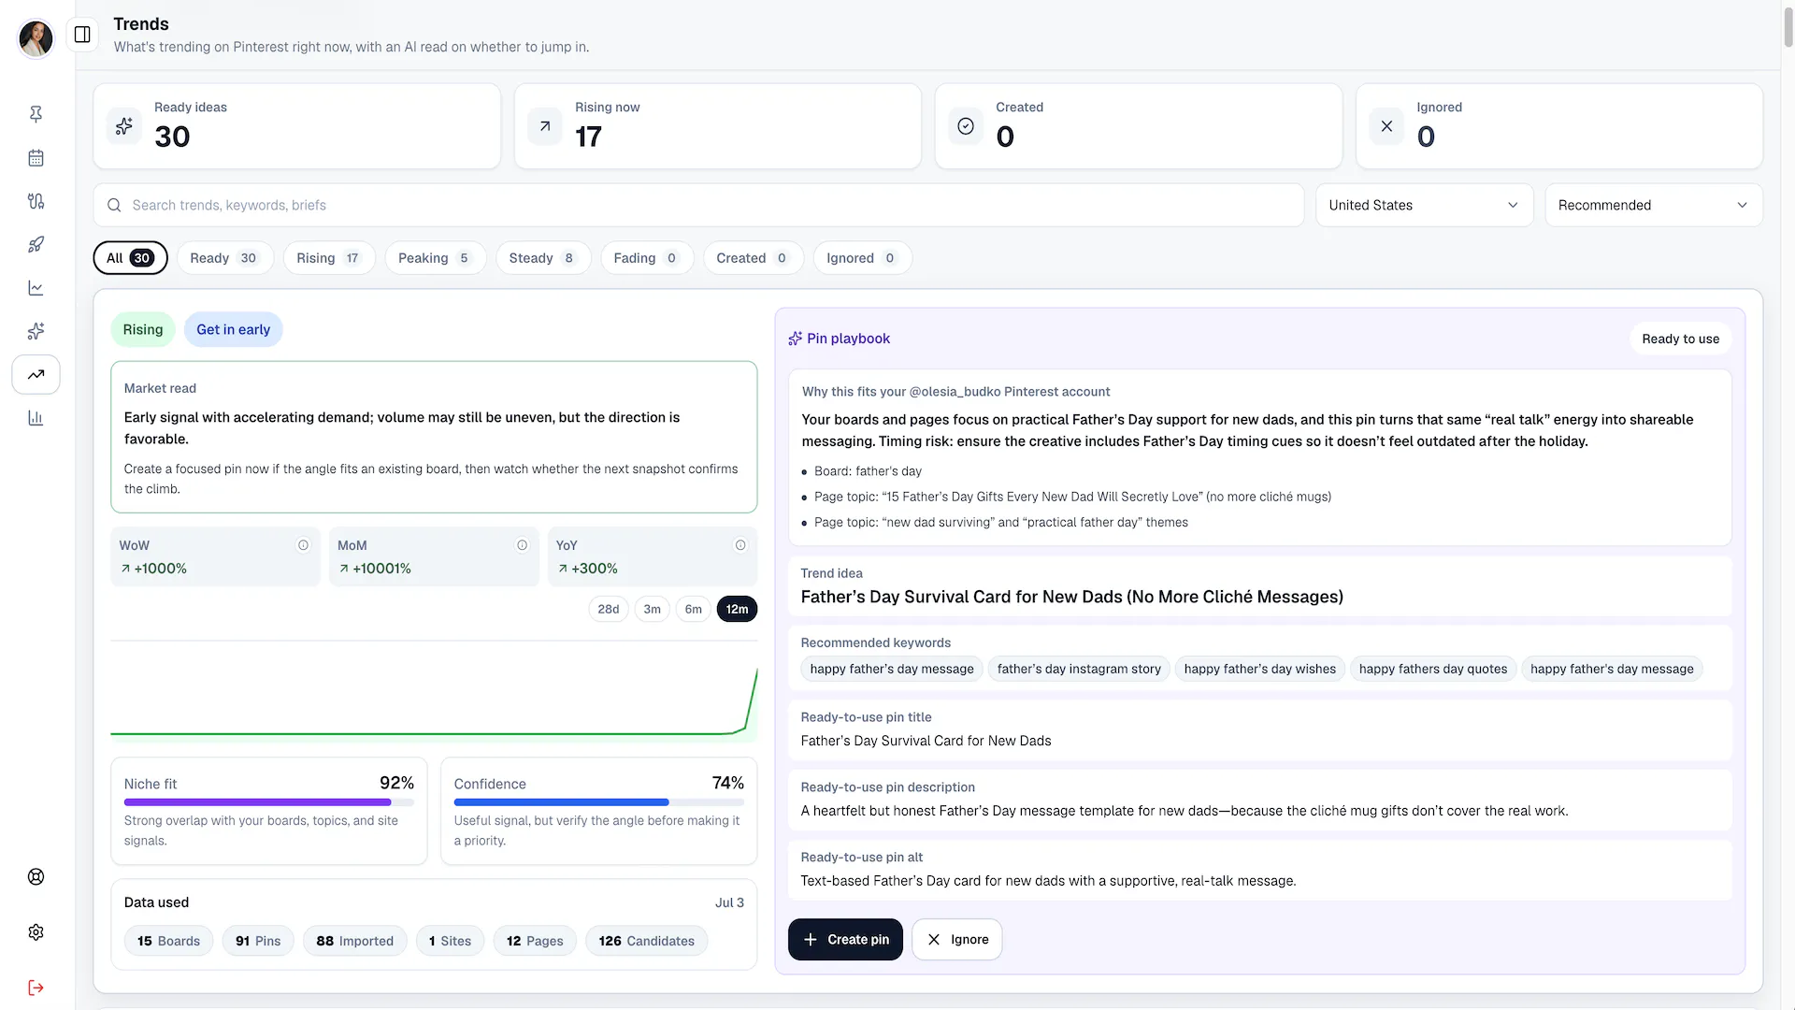Select the 12m chart range
The image size is (1795, 1010).
[x=737, y=610]
